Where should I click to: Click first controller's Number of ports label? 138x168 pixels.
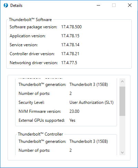[x=34, y=93]
